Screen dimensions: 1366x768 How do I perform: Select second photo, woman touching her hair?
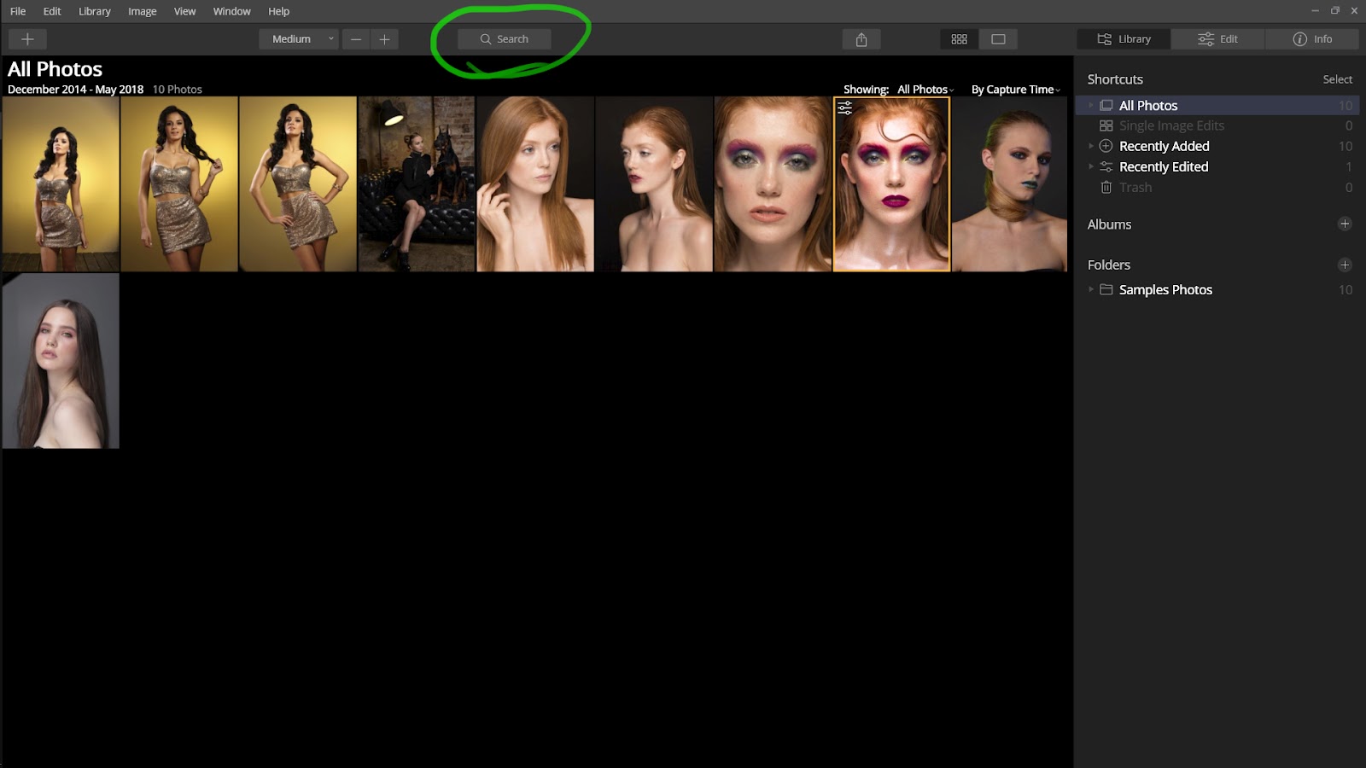179,183
